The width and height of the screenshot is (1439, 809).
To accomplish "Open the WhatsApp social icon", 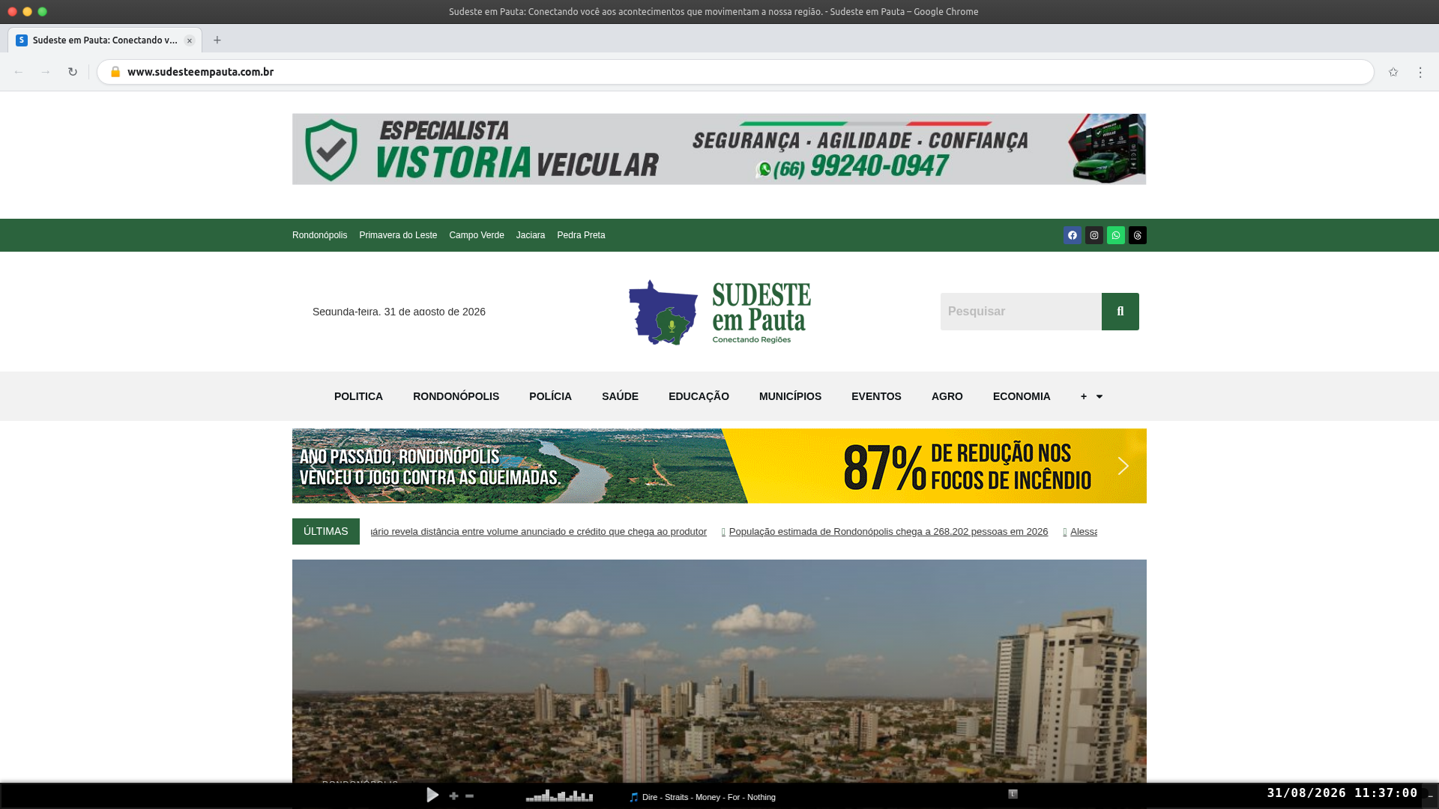I will tap(1116, 235).
